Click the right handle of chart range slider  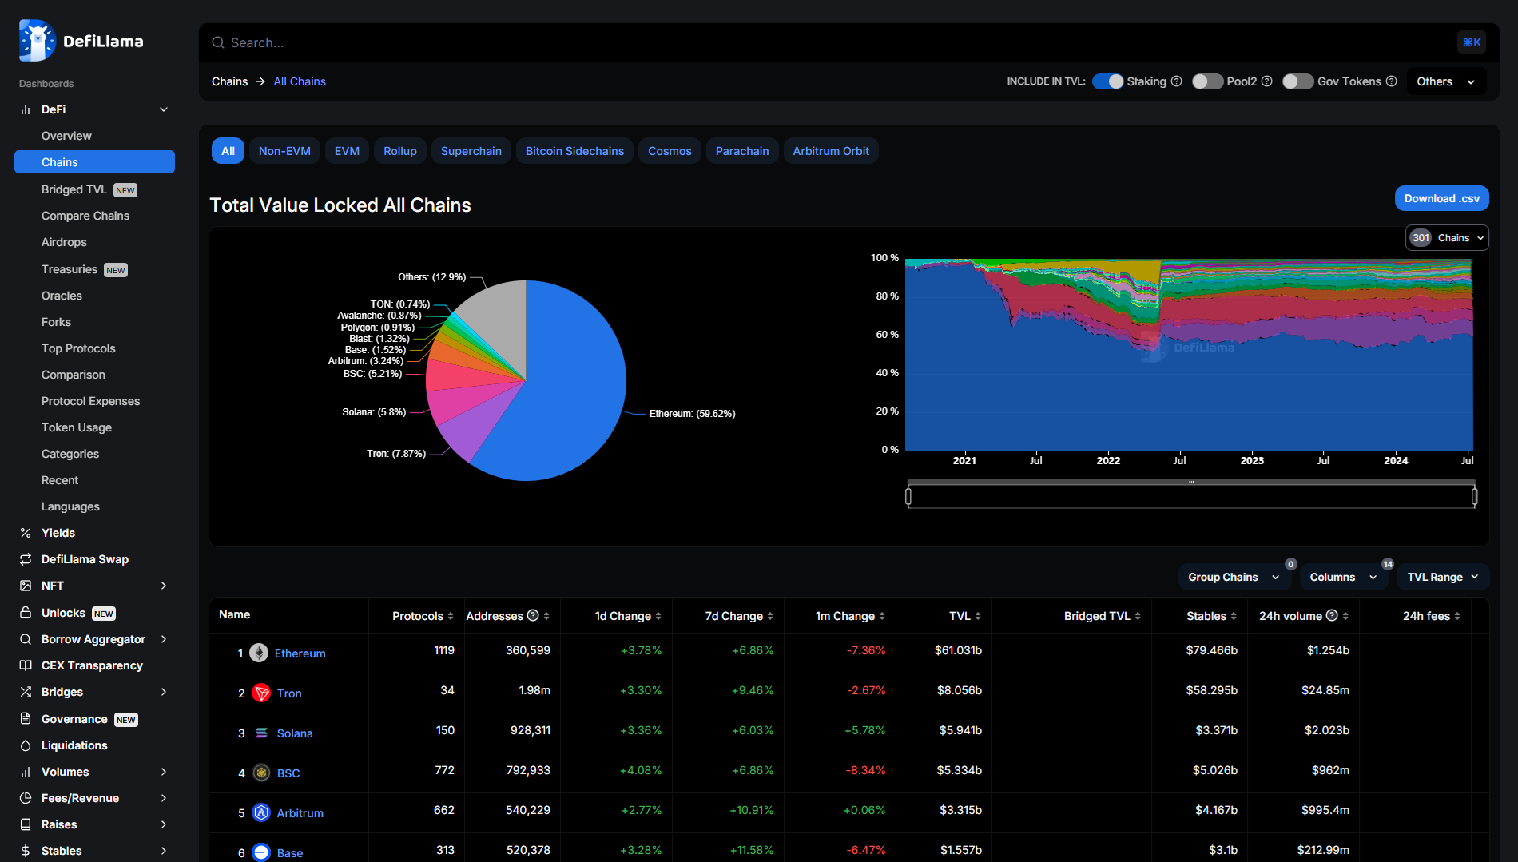click(x=1474, y=497)
